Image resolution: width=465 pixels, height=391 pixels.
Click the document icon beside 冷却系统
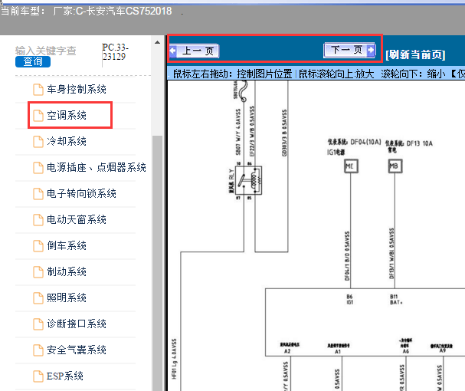[x=38, y=142]
